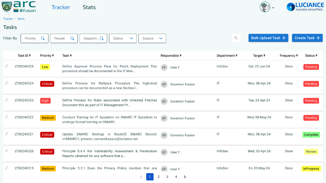Click the green Complete status badge
The height and width of the screenshot is (183, 326).
tap(311, 135)
